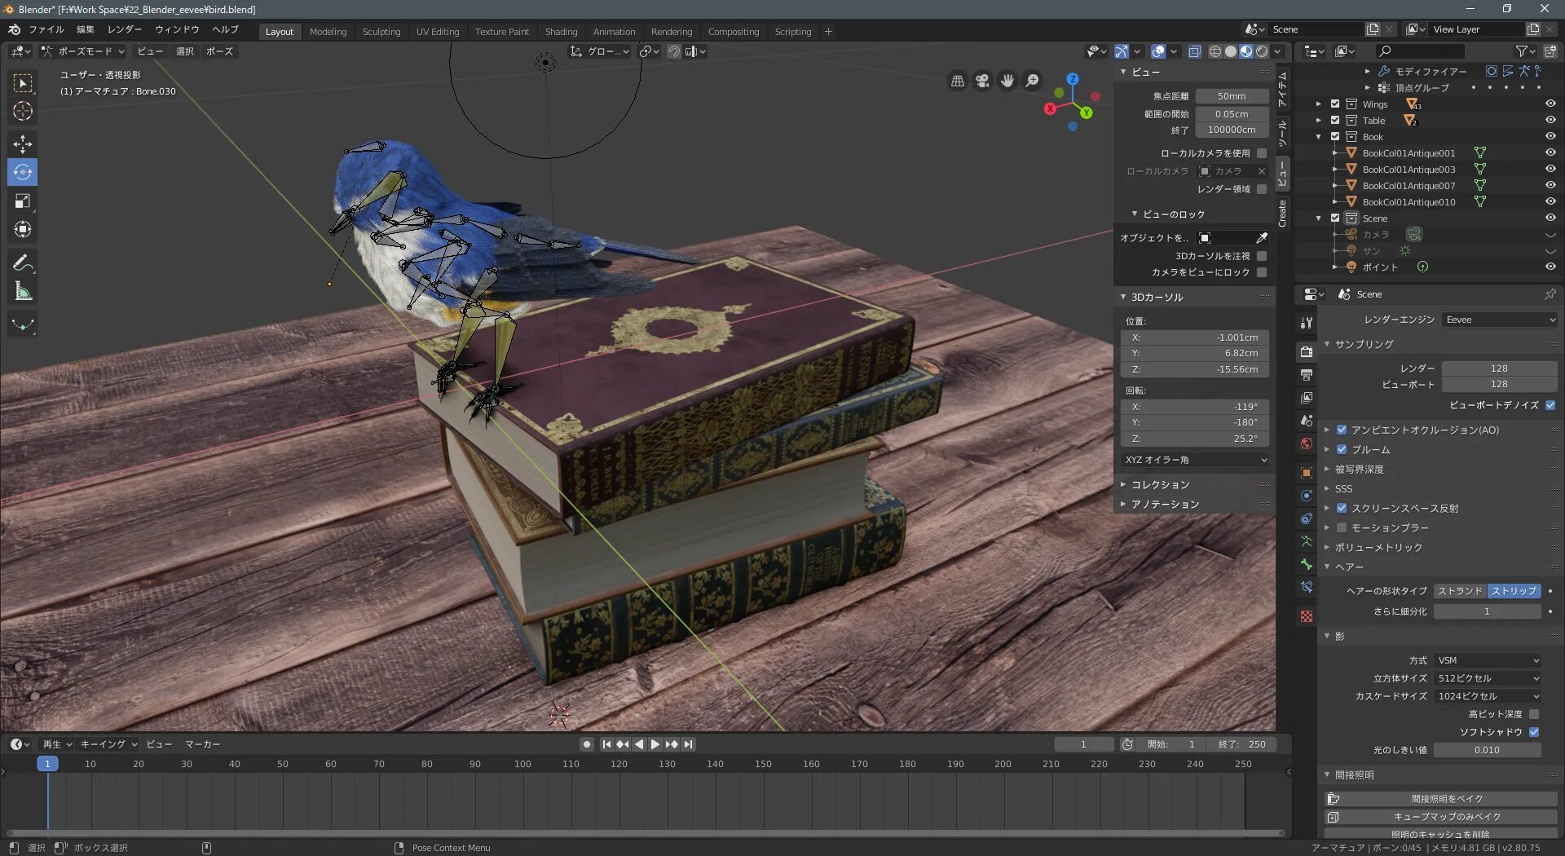Viewport: 1565px width, 856px height.
Task: Open the XYZ オイラー角 rotation mode dropdown
Action: 1196,460
